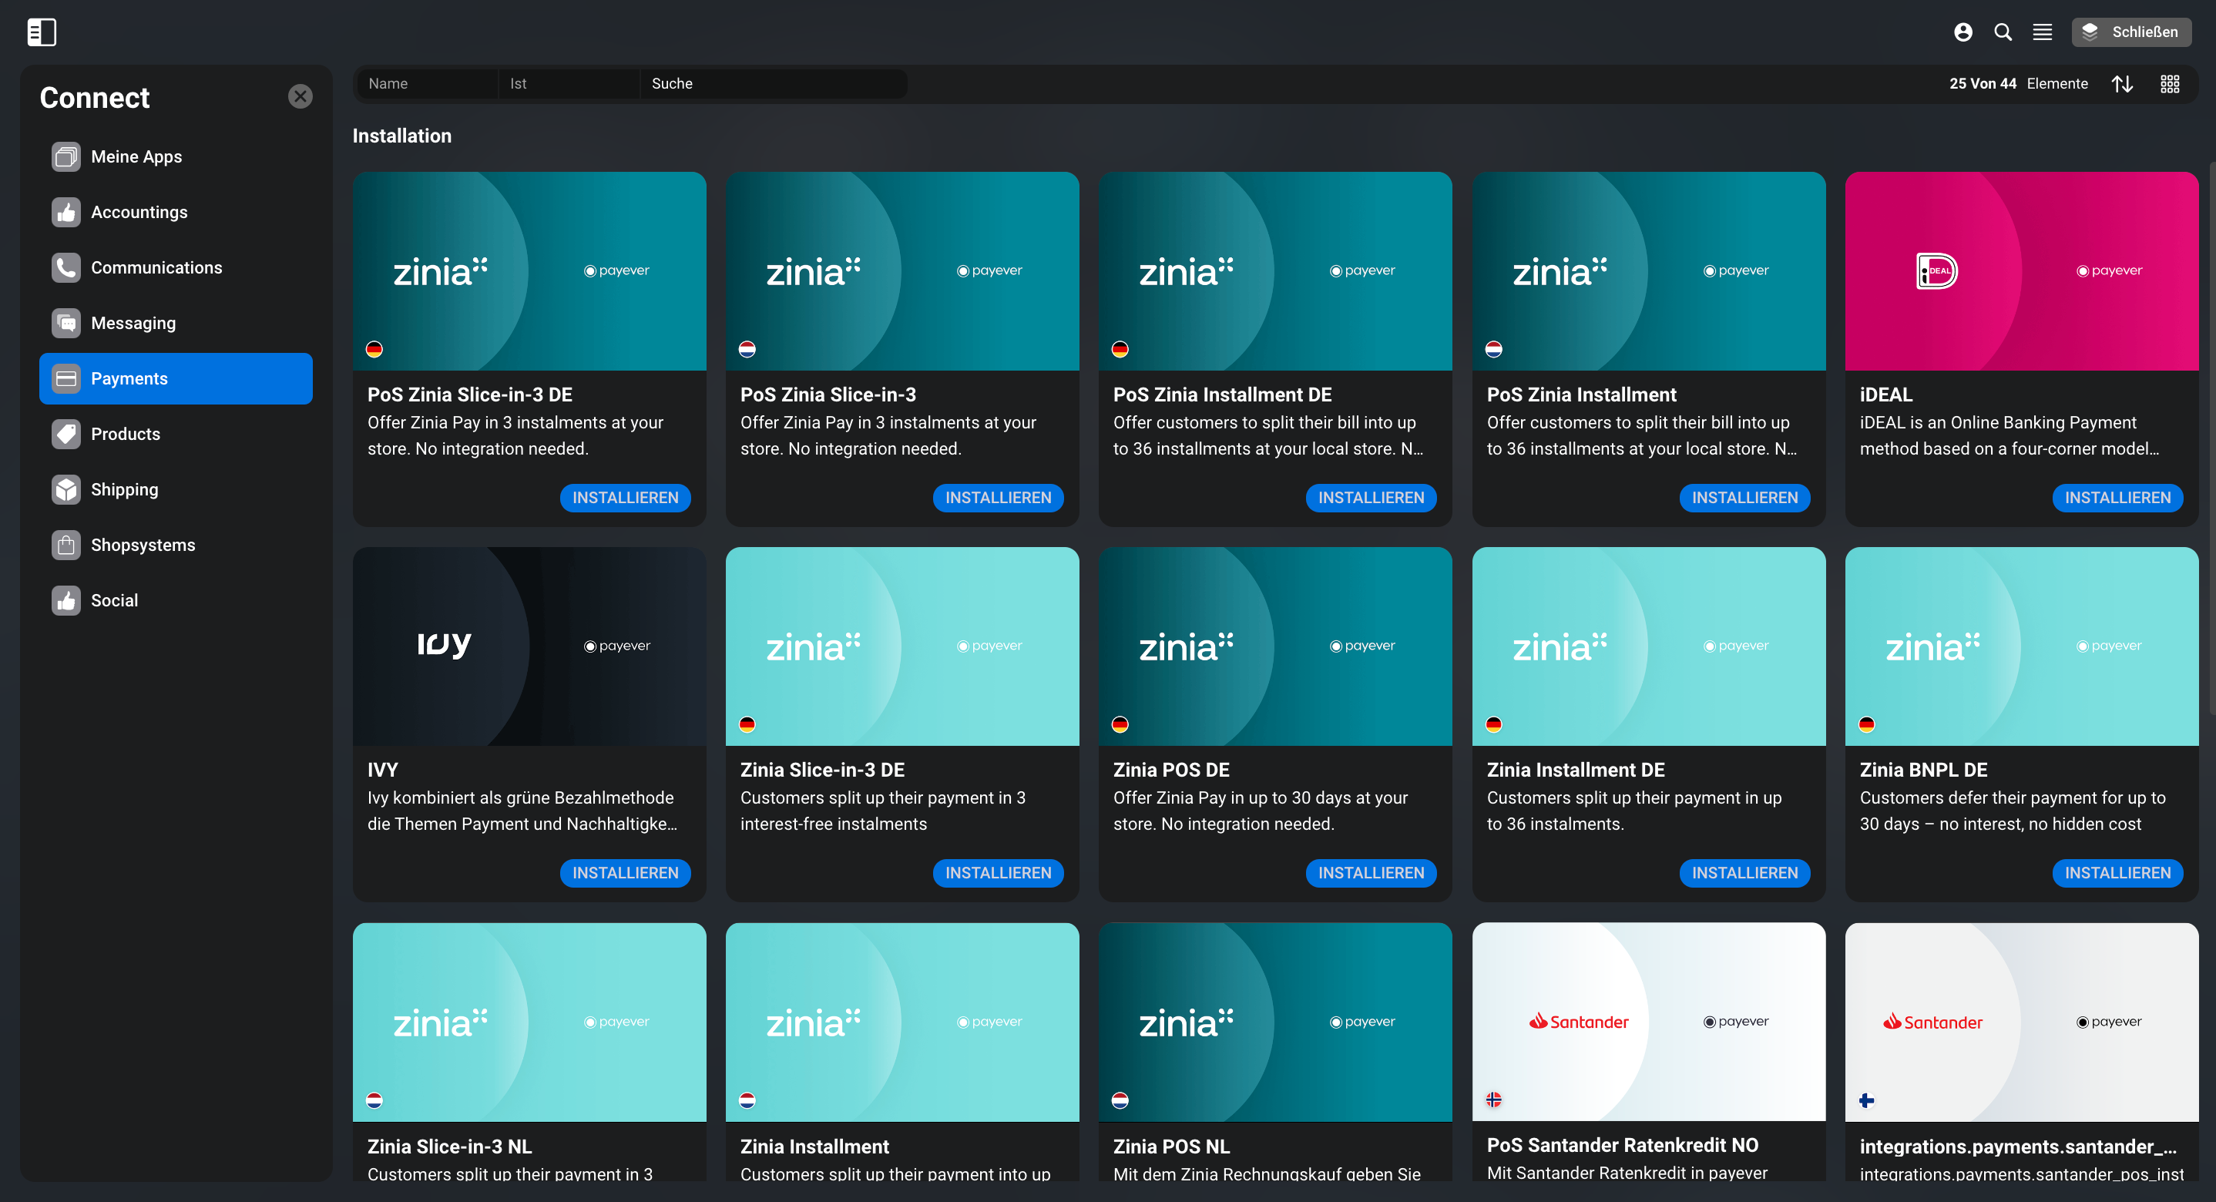Click the title Zinia POS DE
This screenshot has height=1202, width=2216.
[x=1171, y=770]
